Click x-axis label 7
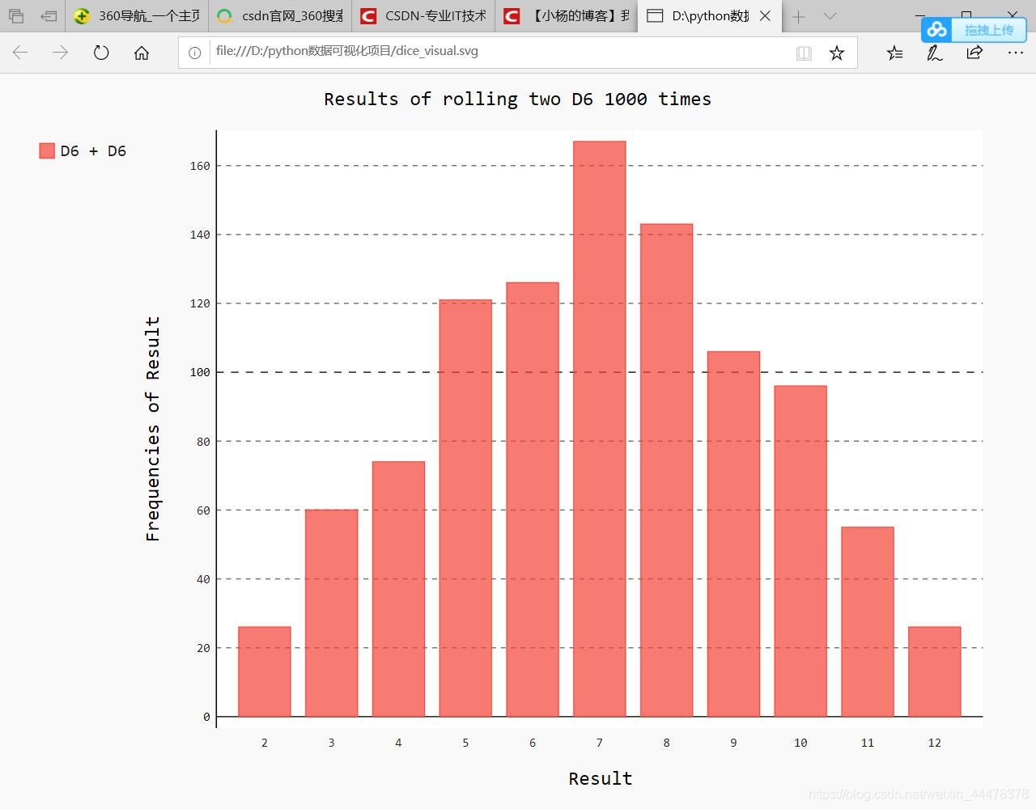Viewport: 1036px width, 809px height. click(x=600, y=743)
